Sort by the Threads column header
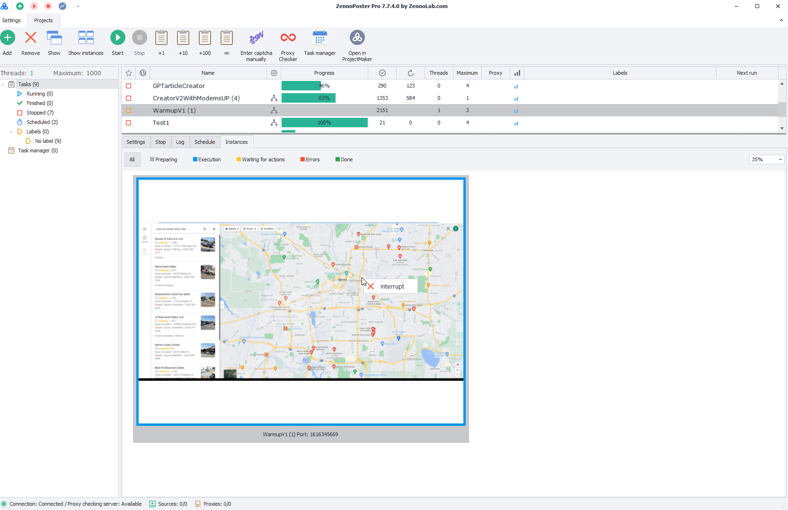The height and width of the screenshot is (510, 788). (439, 73)
